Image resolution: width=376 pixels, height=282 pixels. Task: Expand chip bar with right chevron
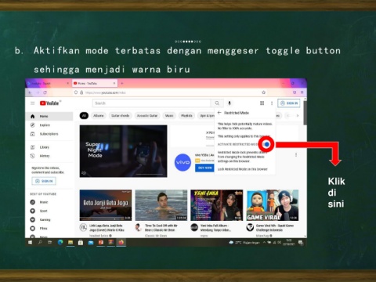[298, 115]
